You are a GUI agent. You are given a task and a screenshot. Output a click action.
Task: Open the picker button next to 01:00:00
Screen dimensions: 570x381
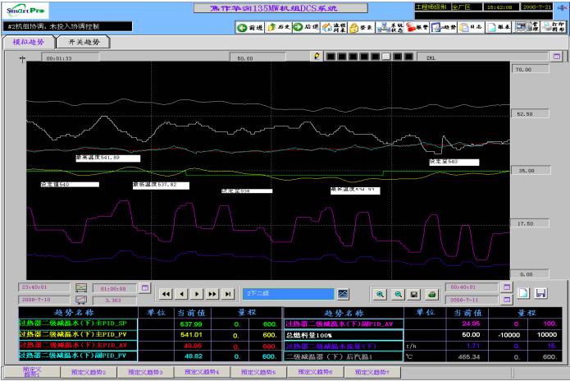[145, 288]
